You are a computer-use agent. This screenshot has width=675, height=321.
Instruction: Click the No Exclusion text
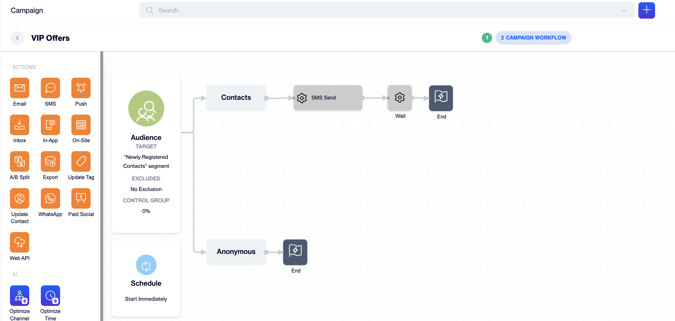pyautogui.click(x=146, y=189)
